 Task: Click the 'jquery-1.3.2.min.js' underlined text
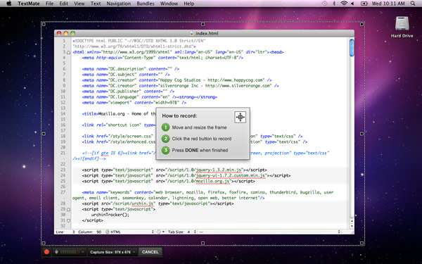click(x=219, y=170)
